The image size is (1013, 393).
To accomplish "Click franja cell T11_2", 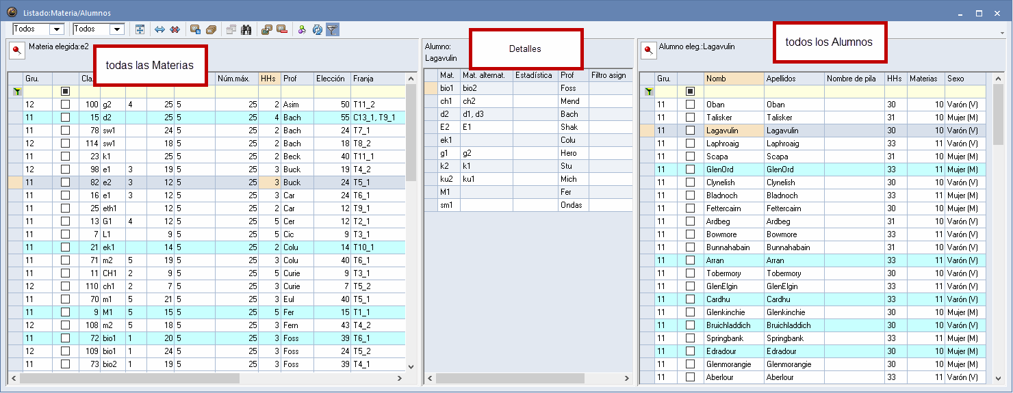I will click(378, 105).
